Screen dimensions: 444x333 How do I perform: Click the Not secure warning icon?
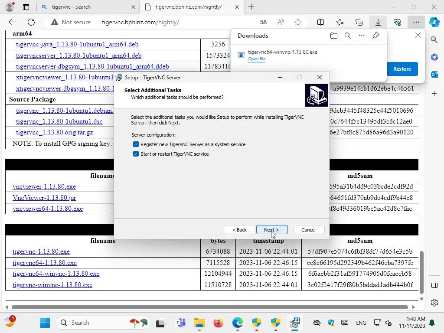pos(54,22)
